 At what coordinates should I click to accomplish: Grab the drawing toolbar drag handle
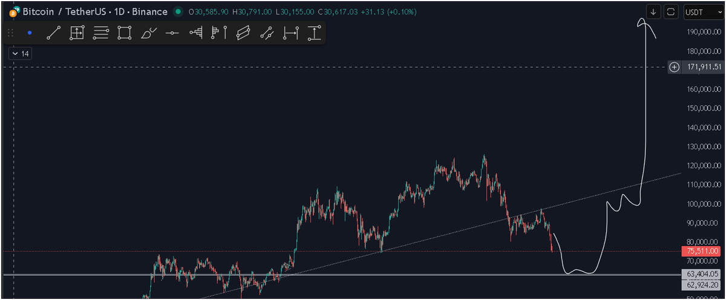[10, 33]
